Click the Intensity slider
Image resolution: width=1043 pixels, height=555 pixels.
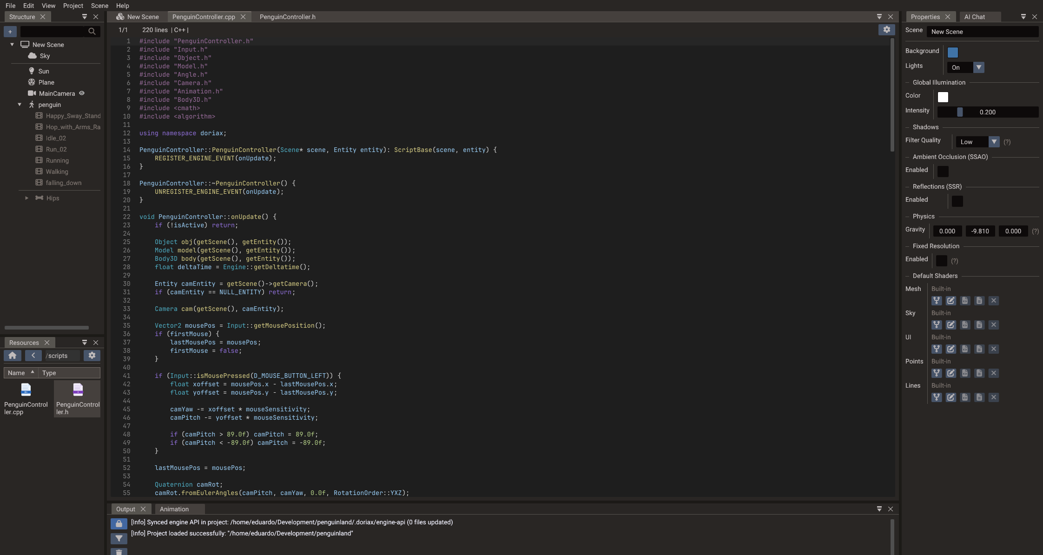[988, 112]
